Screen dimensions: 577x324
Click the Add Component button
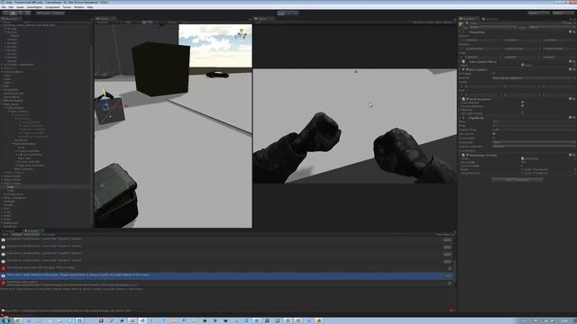(517, 180)
